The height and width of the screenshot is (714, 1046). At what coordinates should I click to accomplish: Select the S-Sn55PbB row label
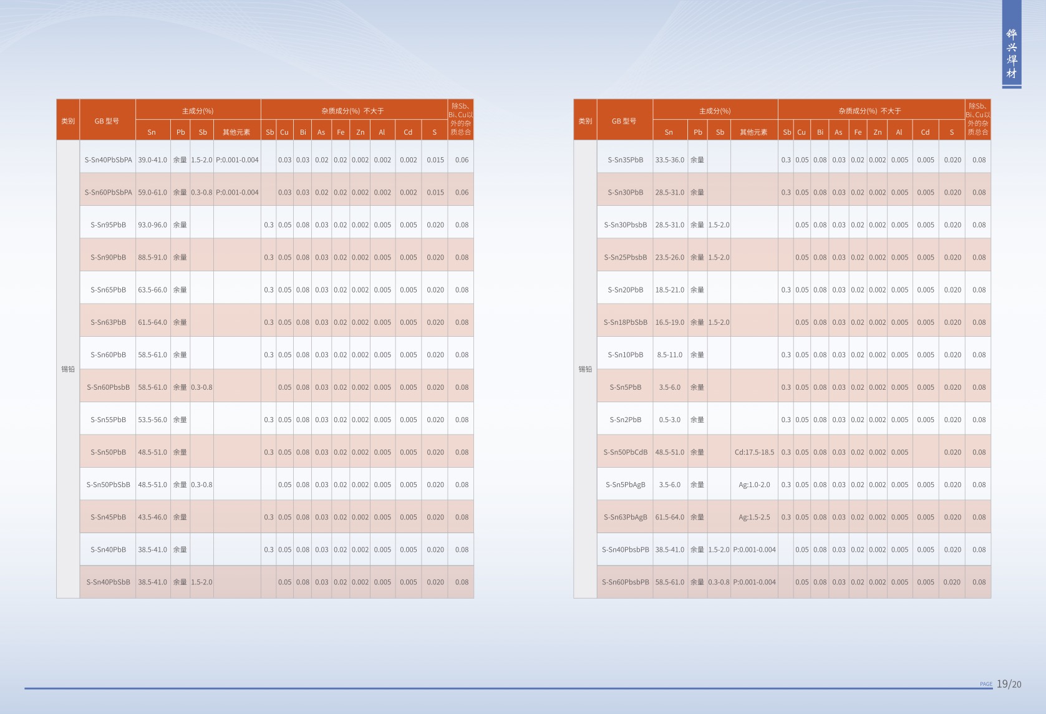click(x=108, y=420)
